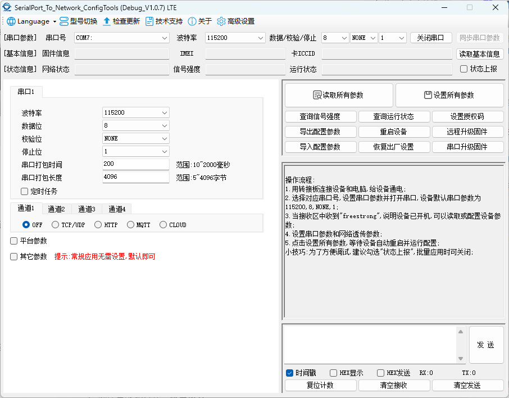Click the send box scroll down arrow
This screenshot has width=509, height=398.
(461, 359)
